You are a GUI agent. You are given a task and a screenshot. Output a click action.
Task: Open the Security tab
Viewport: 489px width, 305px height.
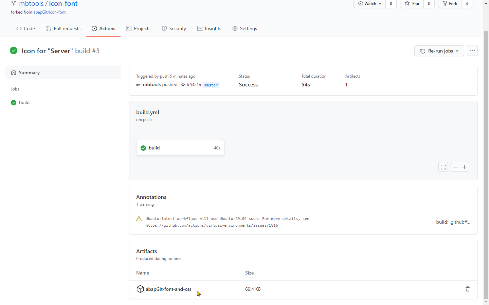pos(174,28)
